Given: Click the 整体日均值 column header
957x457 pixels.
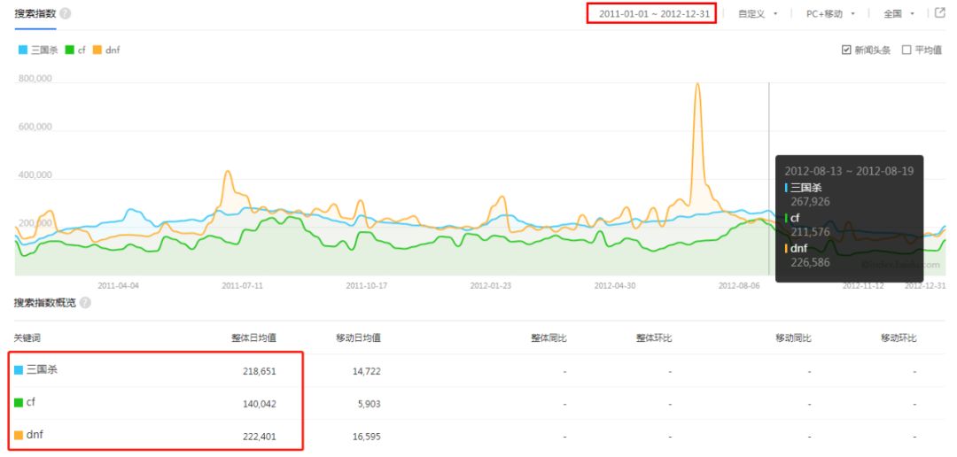Looking at the screenshot, I should coord(253,338).
